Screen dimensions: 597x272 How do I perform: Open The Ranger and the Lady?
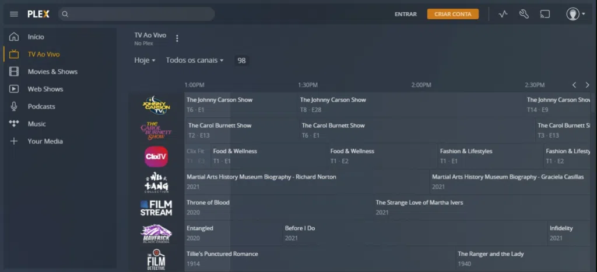click(x=523, y=259)
